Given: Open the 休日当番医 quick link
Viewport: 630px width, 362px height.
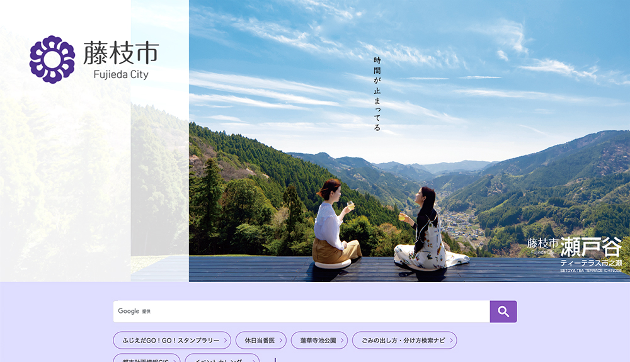Looking at the screenshot, I should click(258, 341).
